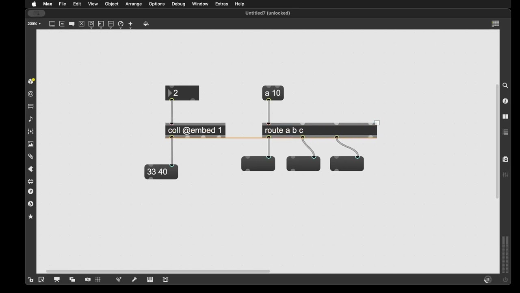Open the Clippings paperclip in left sidebar
The height and width of the screenshot is (293, 520).
coord(30,156)
